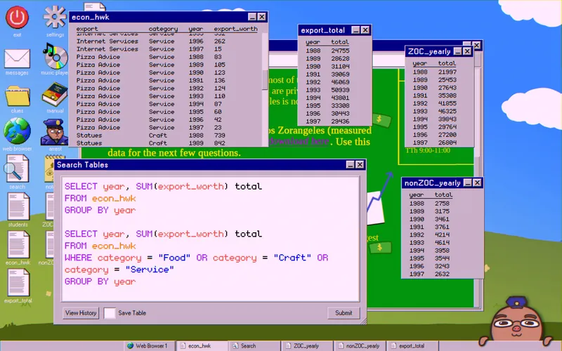562x351 pixels.
Task: Open the econ_hwk desktop file icon
Action: [x=18, y=244]
